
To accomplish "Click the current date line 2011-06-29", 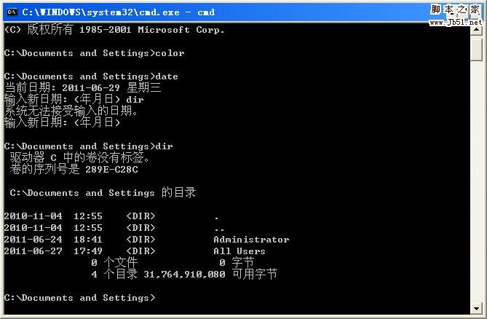I will coord(83,88).
